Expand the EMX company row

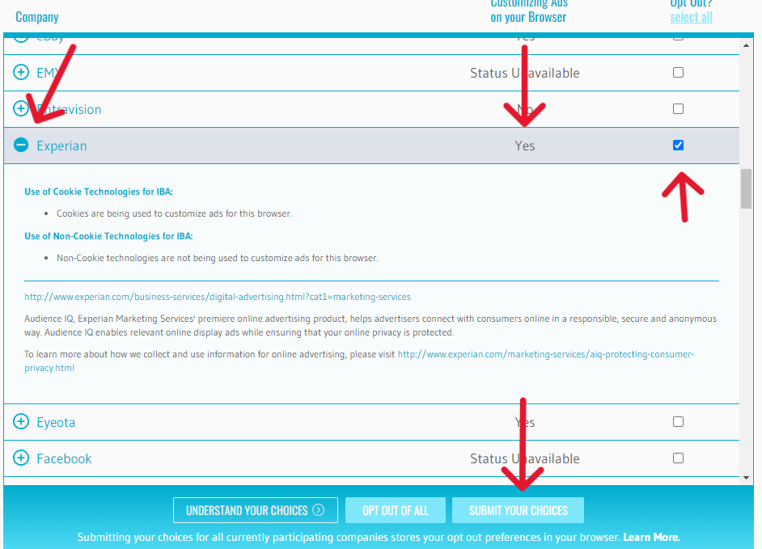tap(21, 73)
